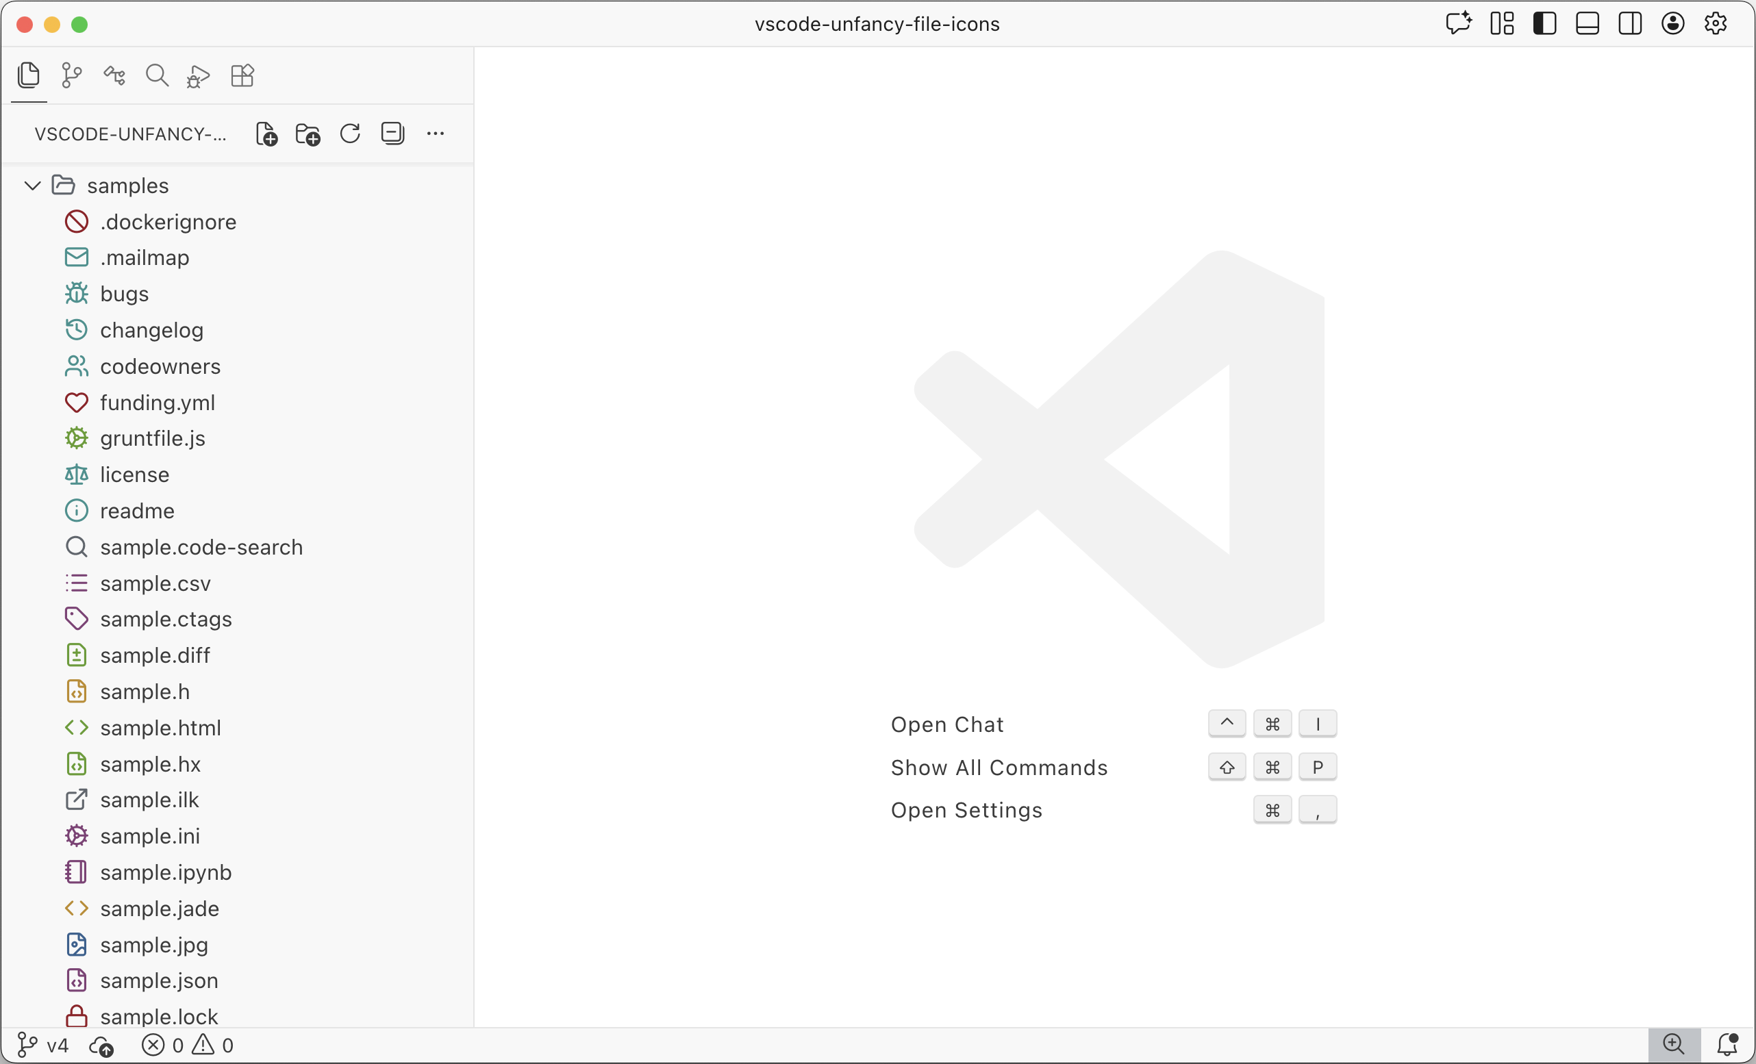Screen dimensions: 1756x1064
Task: Open the notifications bell
Action: pos(1727,1045)
